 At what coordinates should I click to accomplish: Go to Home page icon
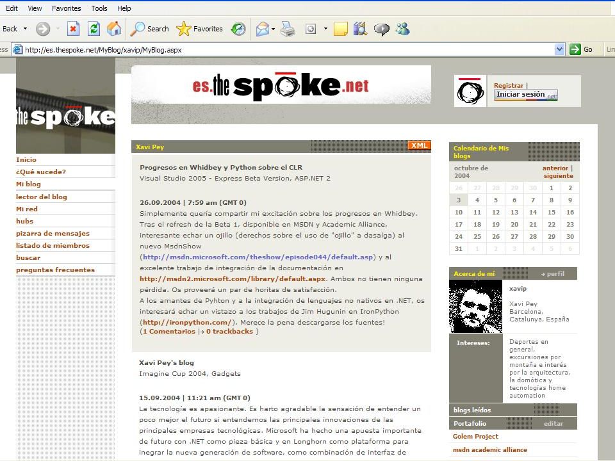click(114, 29)
